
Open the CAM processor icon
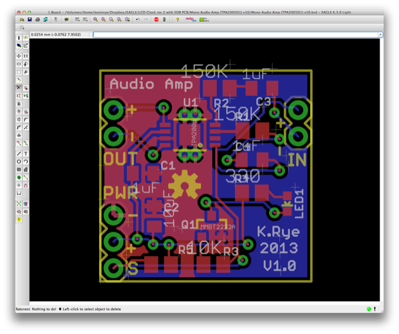coord(46,19)
